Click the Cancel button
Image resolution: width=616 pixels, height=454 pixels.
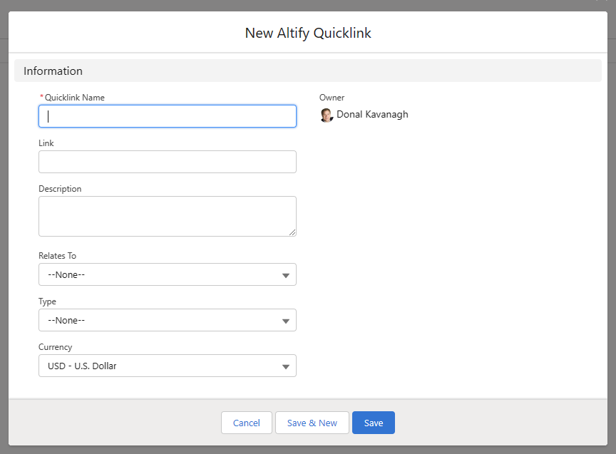(246, 423)
